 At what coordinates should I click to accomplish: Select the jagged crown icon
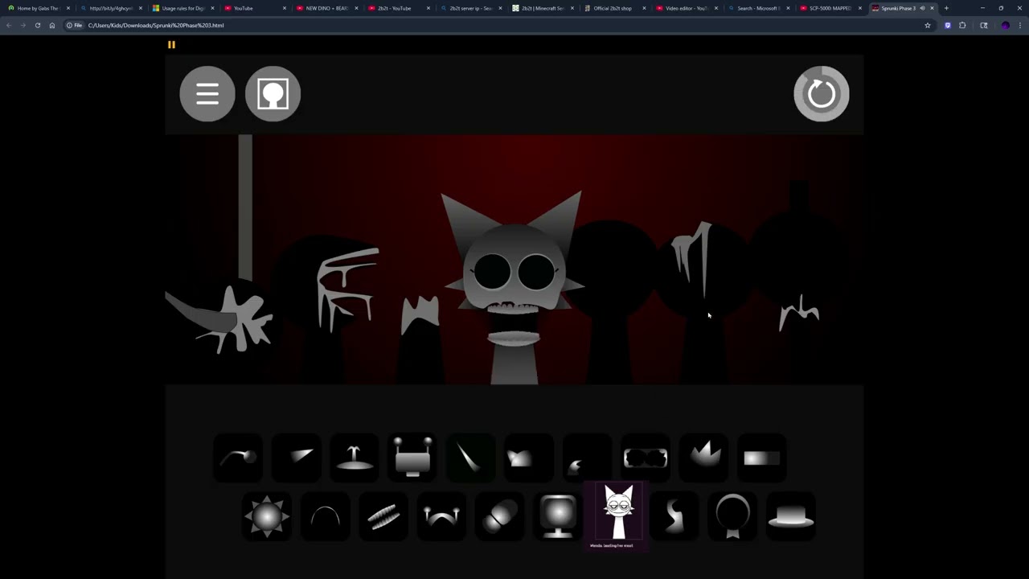704,458
